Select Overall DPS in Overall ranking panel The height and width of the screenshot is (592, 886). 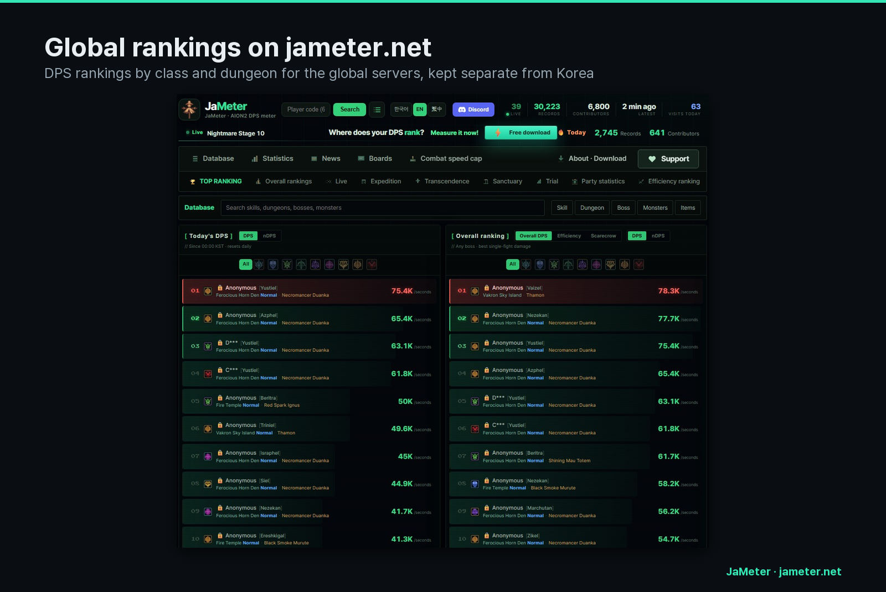[x=533, y=236]
